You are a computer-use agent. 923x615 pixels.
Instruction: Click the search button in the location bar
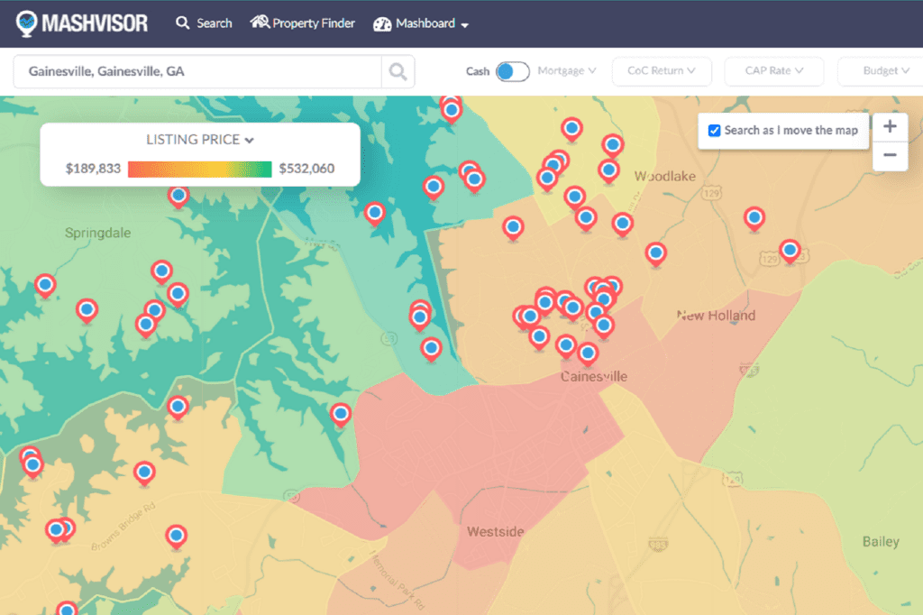point(398,70)
